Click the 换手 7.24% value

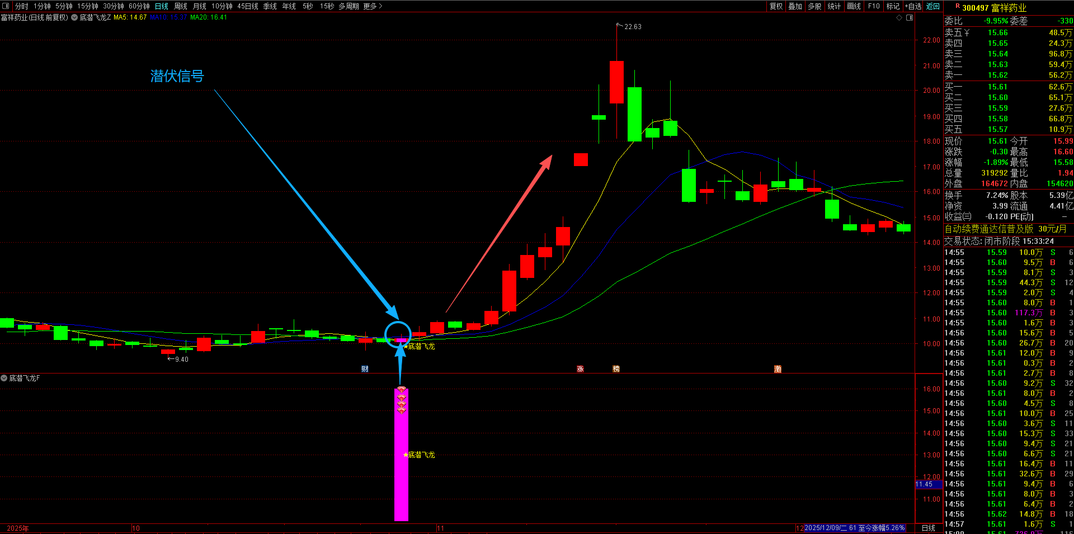click(997, 196)
